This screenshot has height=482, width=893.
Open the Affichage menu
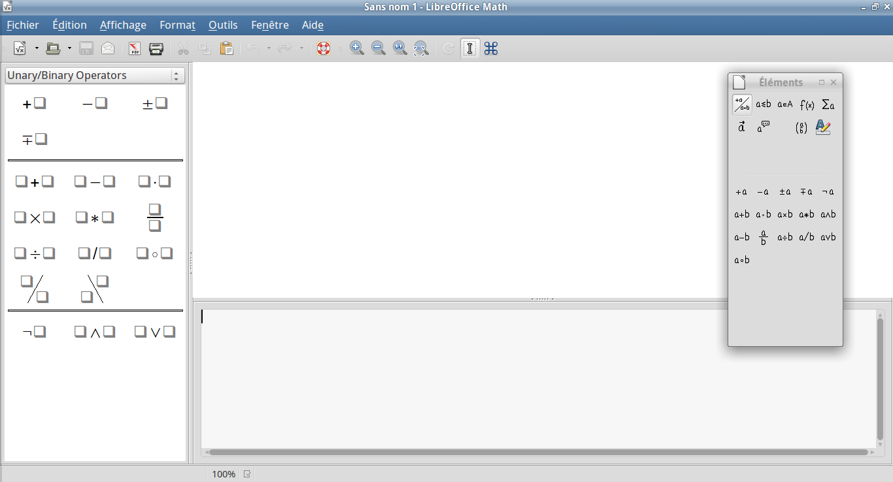[123, 25]
